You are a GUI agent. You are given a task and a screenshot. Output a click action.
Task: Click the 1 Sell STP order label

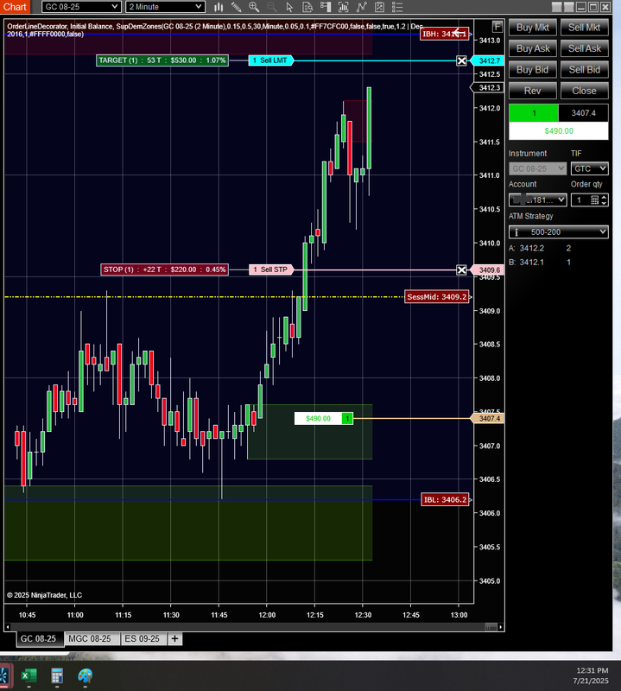tap(271, 269)
